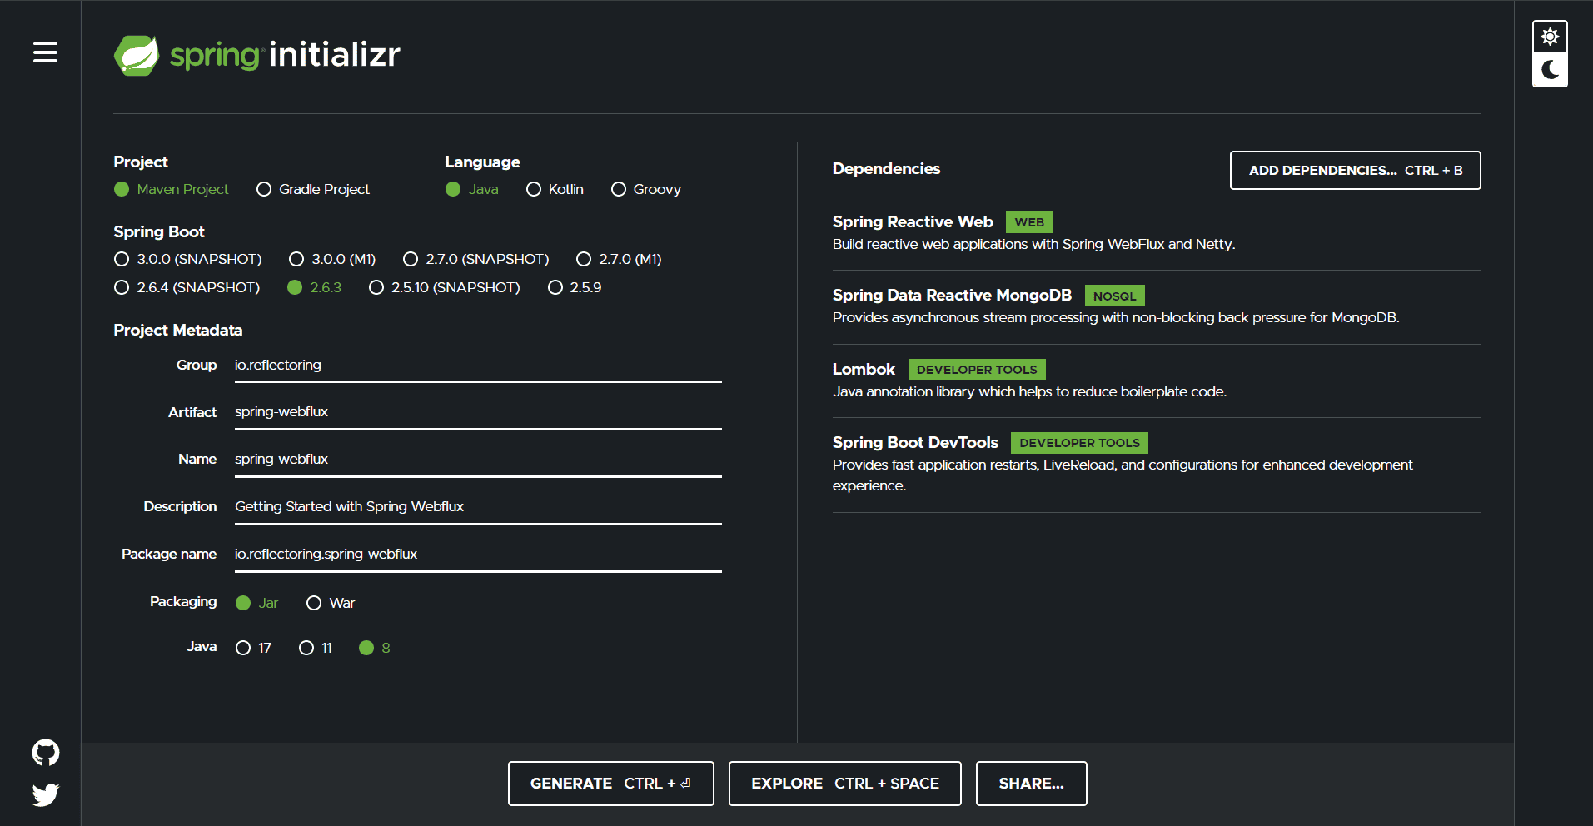Open the hamburger menu

(46, 52)
